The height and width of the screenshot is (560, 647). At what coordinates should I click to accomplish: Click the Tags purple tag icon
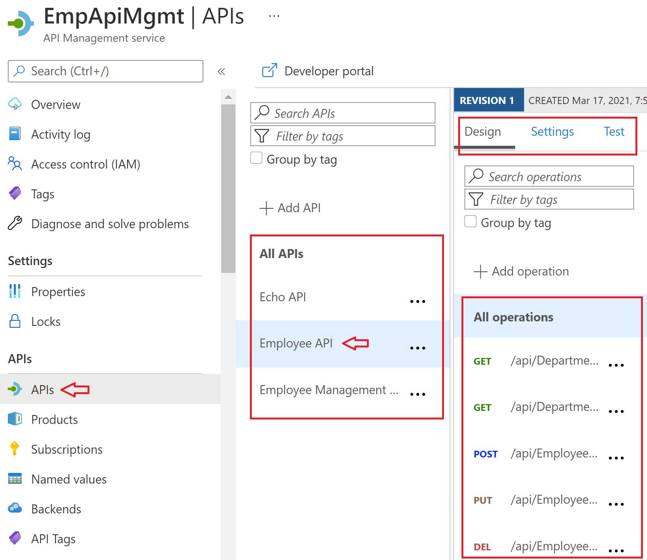tap(15, 194)
